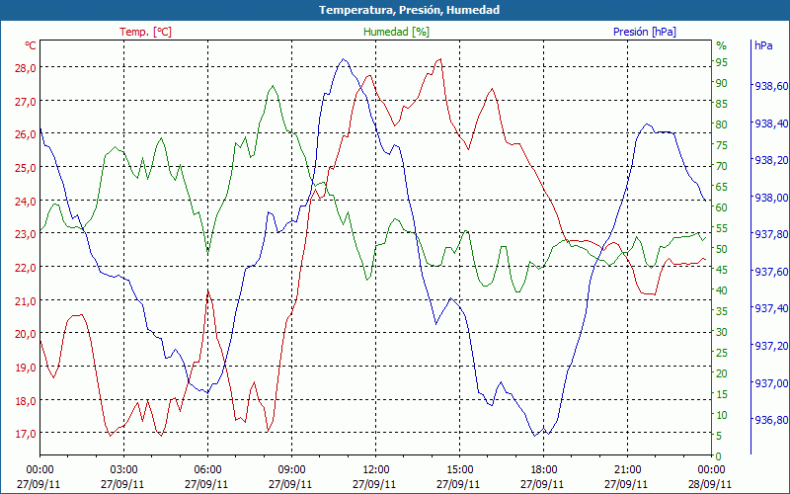Click the 12:00 time axis label
This screenshot has height=494, width=790.
point(376,470)
